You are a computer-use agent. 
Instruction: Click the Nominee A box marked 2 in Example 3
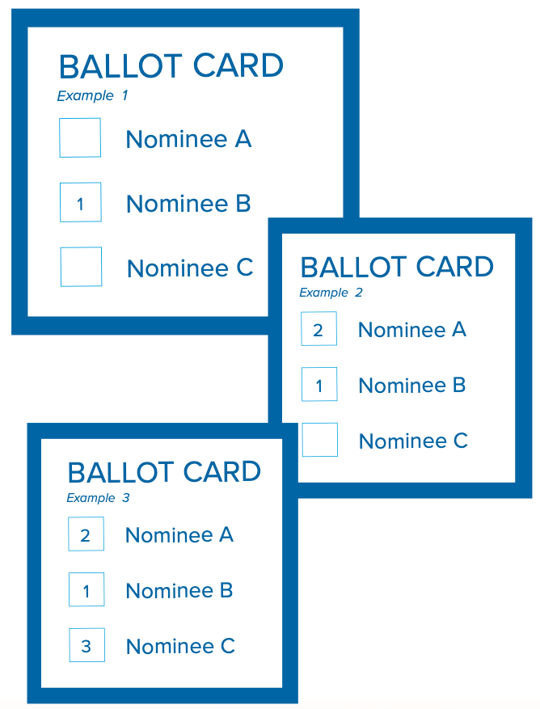(x=86, y=534)
